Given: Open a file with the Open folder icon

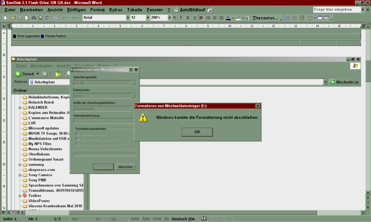Looking at the screenshot, I should (14, 18).
